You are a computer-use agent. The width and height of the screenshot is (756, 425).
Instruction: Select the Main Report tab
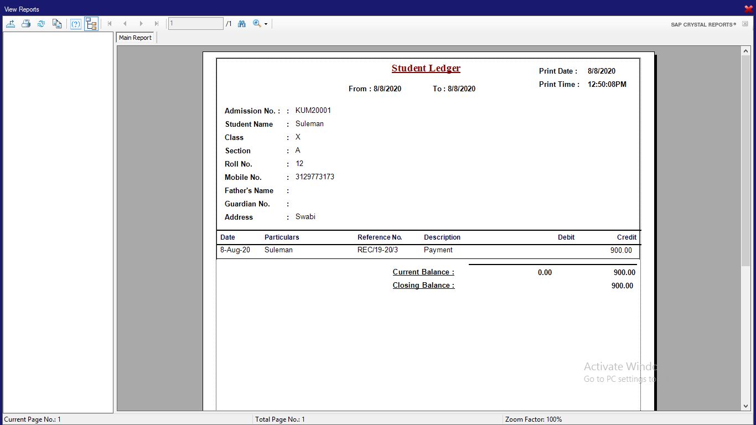tap(135, 38)
